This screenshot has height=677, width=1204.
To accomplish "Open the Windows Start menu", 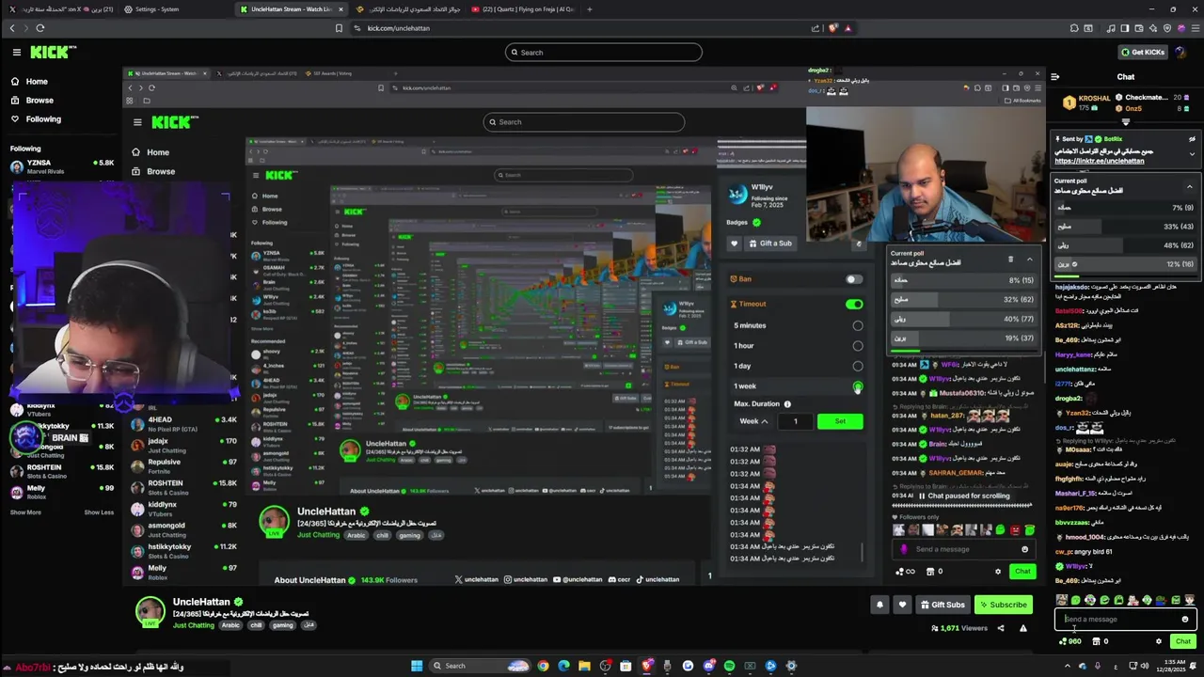I will tap(417, 666).
